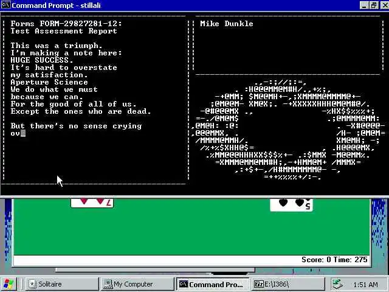Click the 'Mike Dunkle' credit text
This screenshot has height=292, width=389.
227,24
